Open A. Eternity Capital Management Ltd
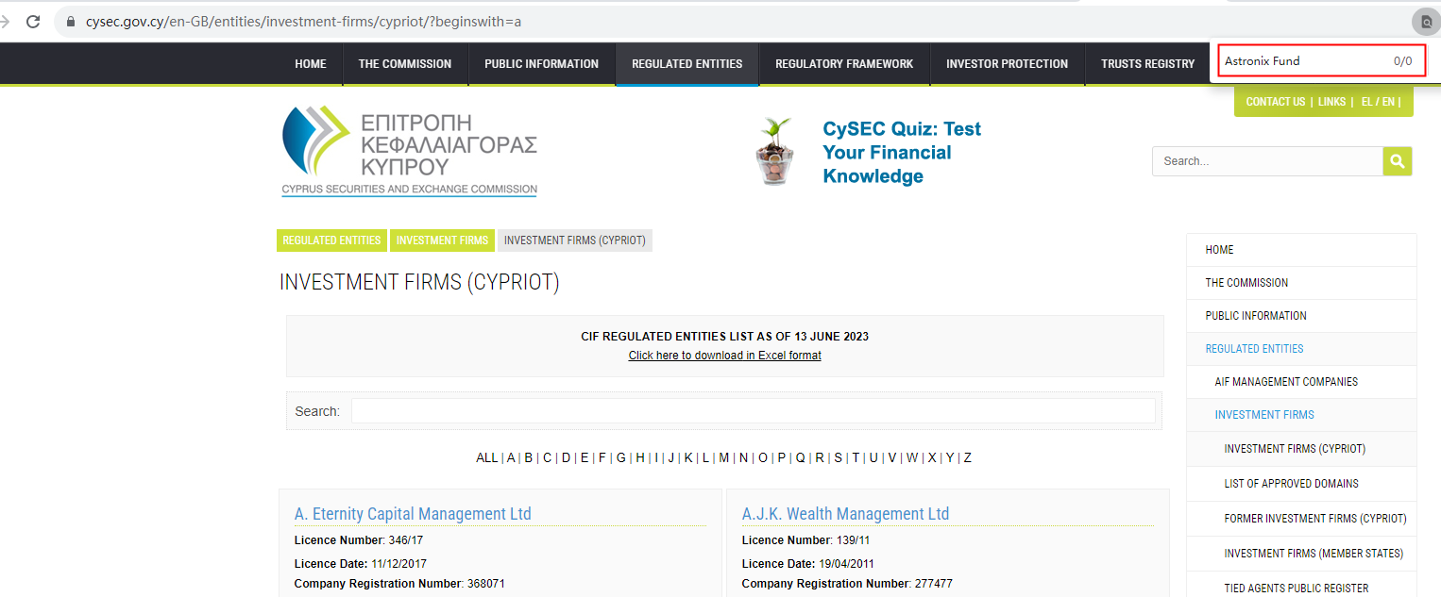The height and width of the screenshot is (597, 1441). pyautogui.click(x=413, y=514)
